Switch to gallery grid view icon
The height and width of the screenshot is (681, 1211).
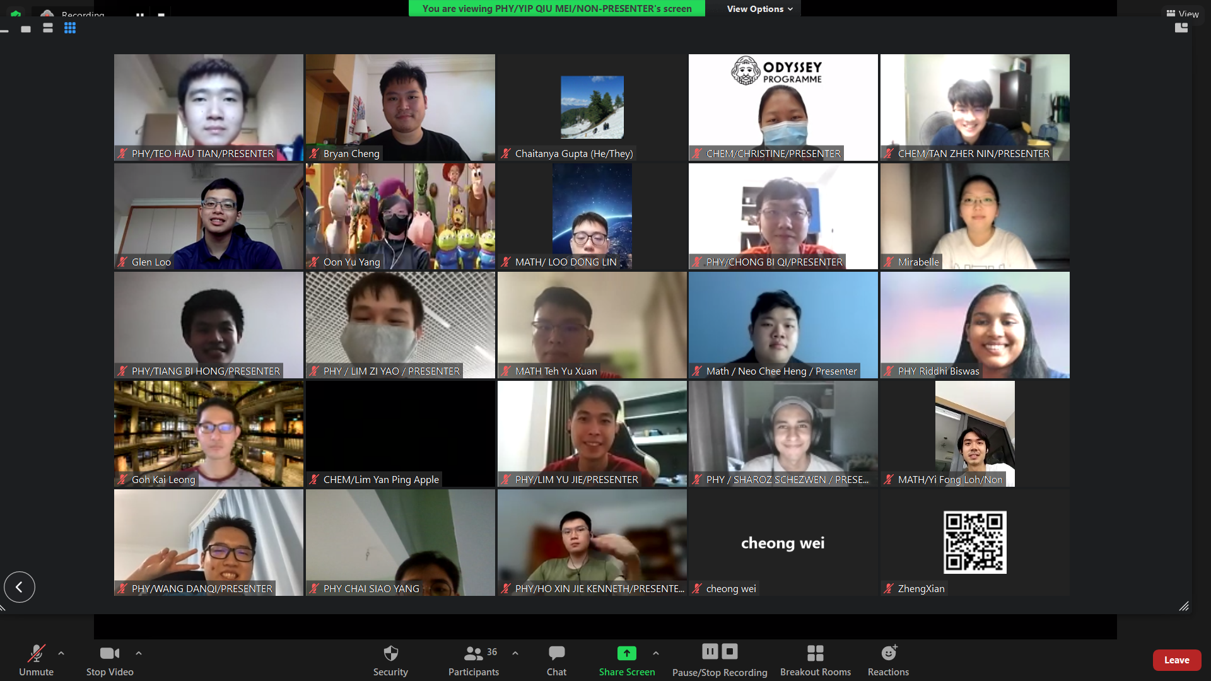pos(70,28)
